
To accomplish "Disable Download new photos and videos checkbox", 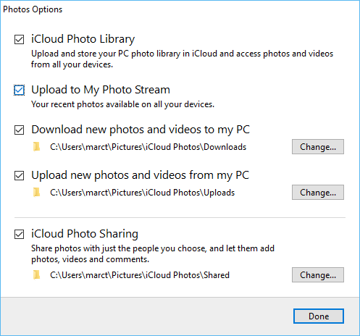I will [19, 130].
